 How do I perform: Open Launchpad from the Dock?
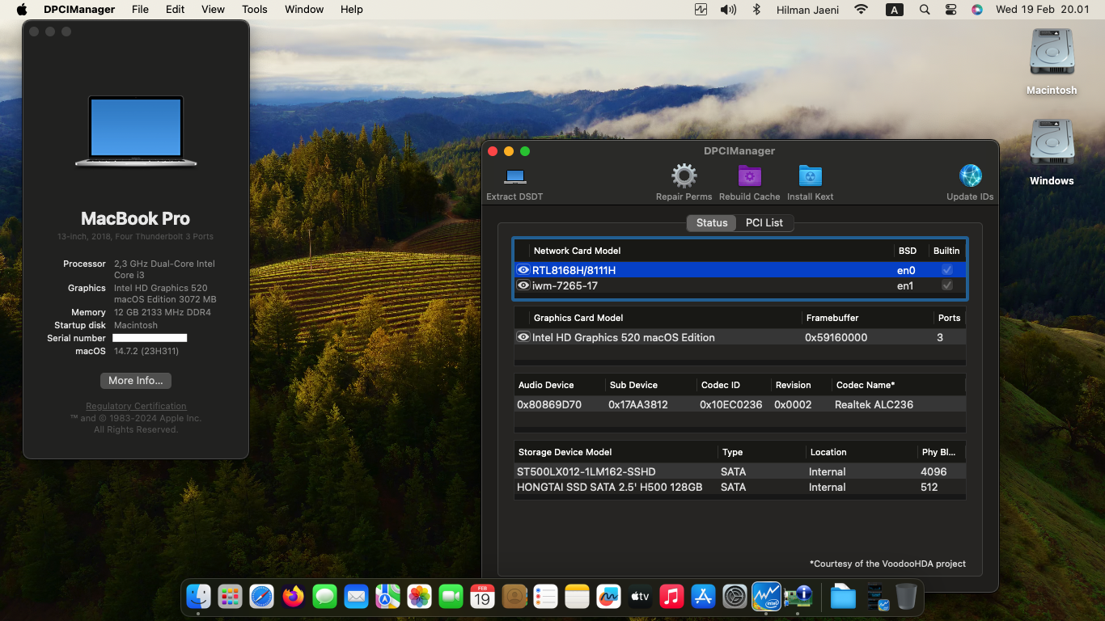click(x=230, y=597)
